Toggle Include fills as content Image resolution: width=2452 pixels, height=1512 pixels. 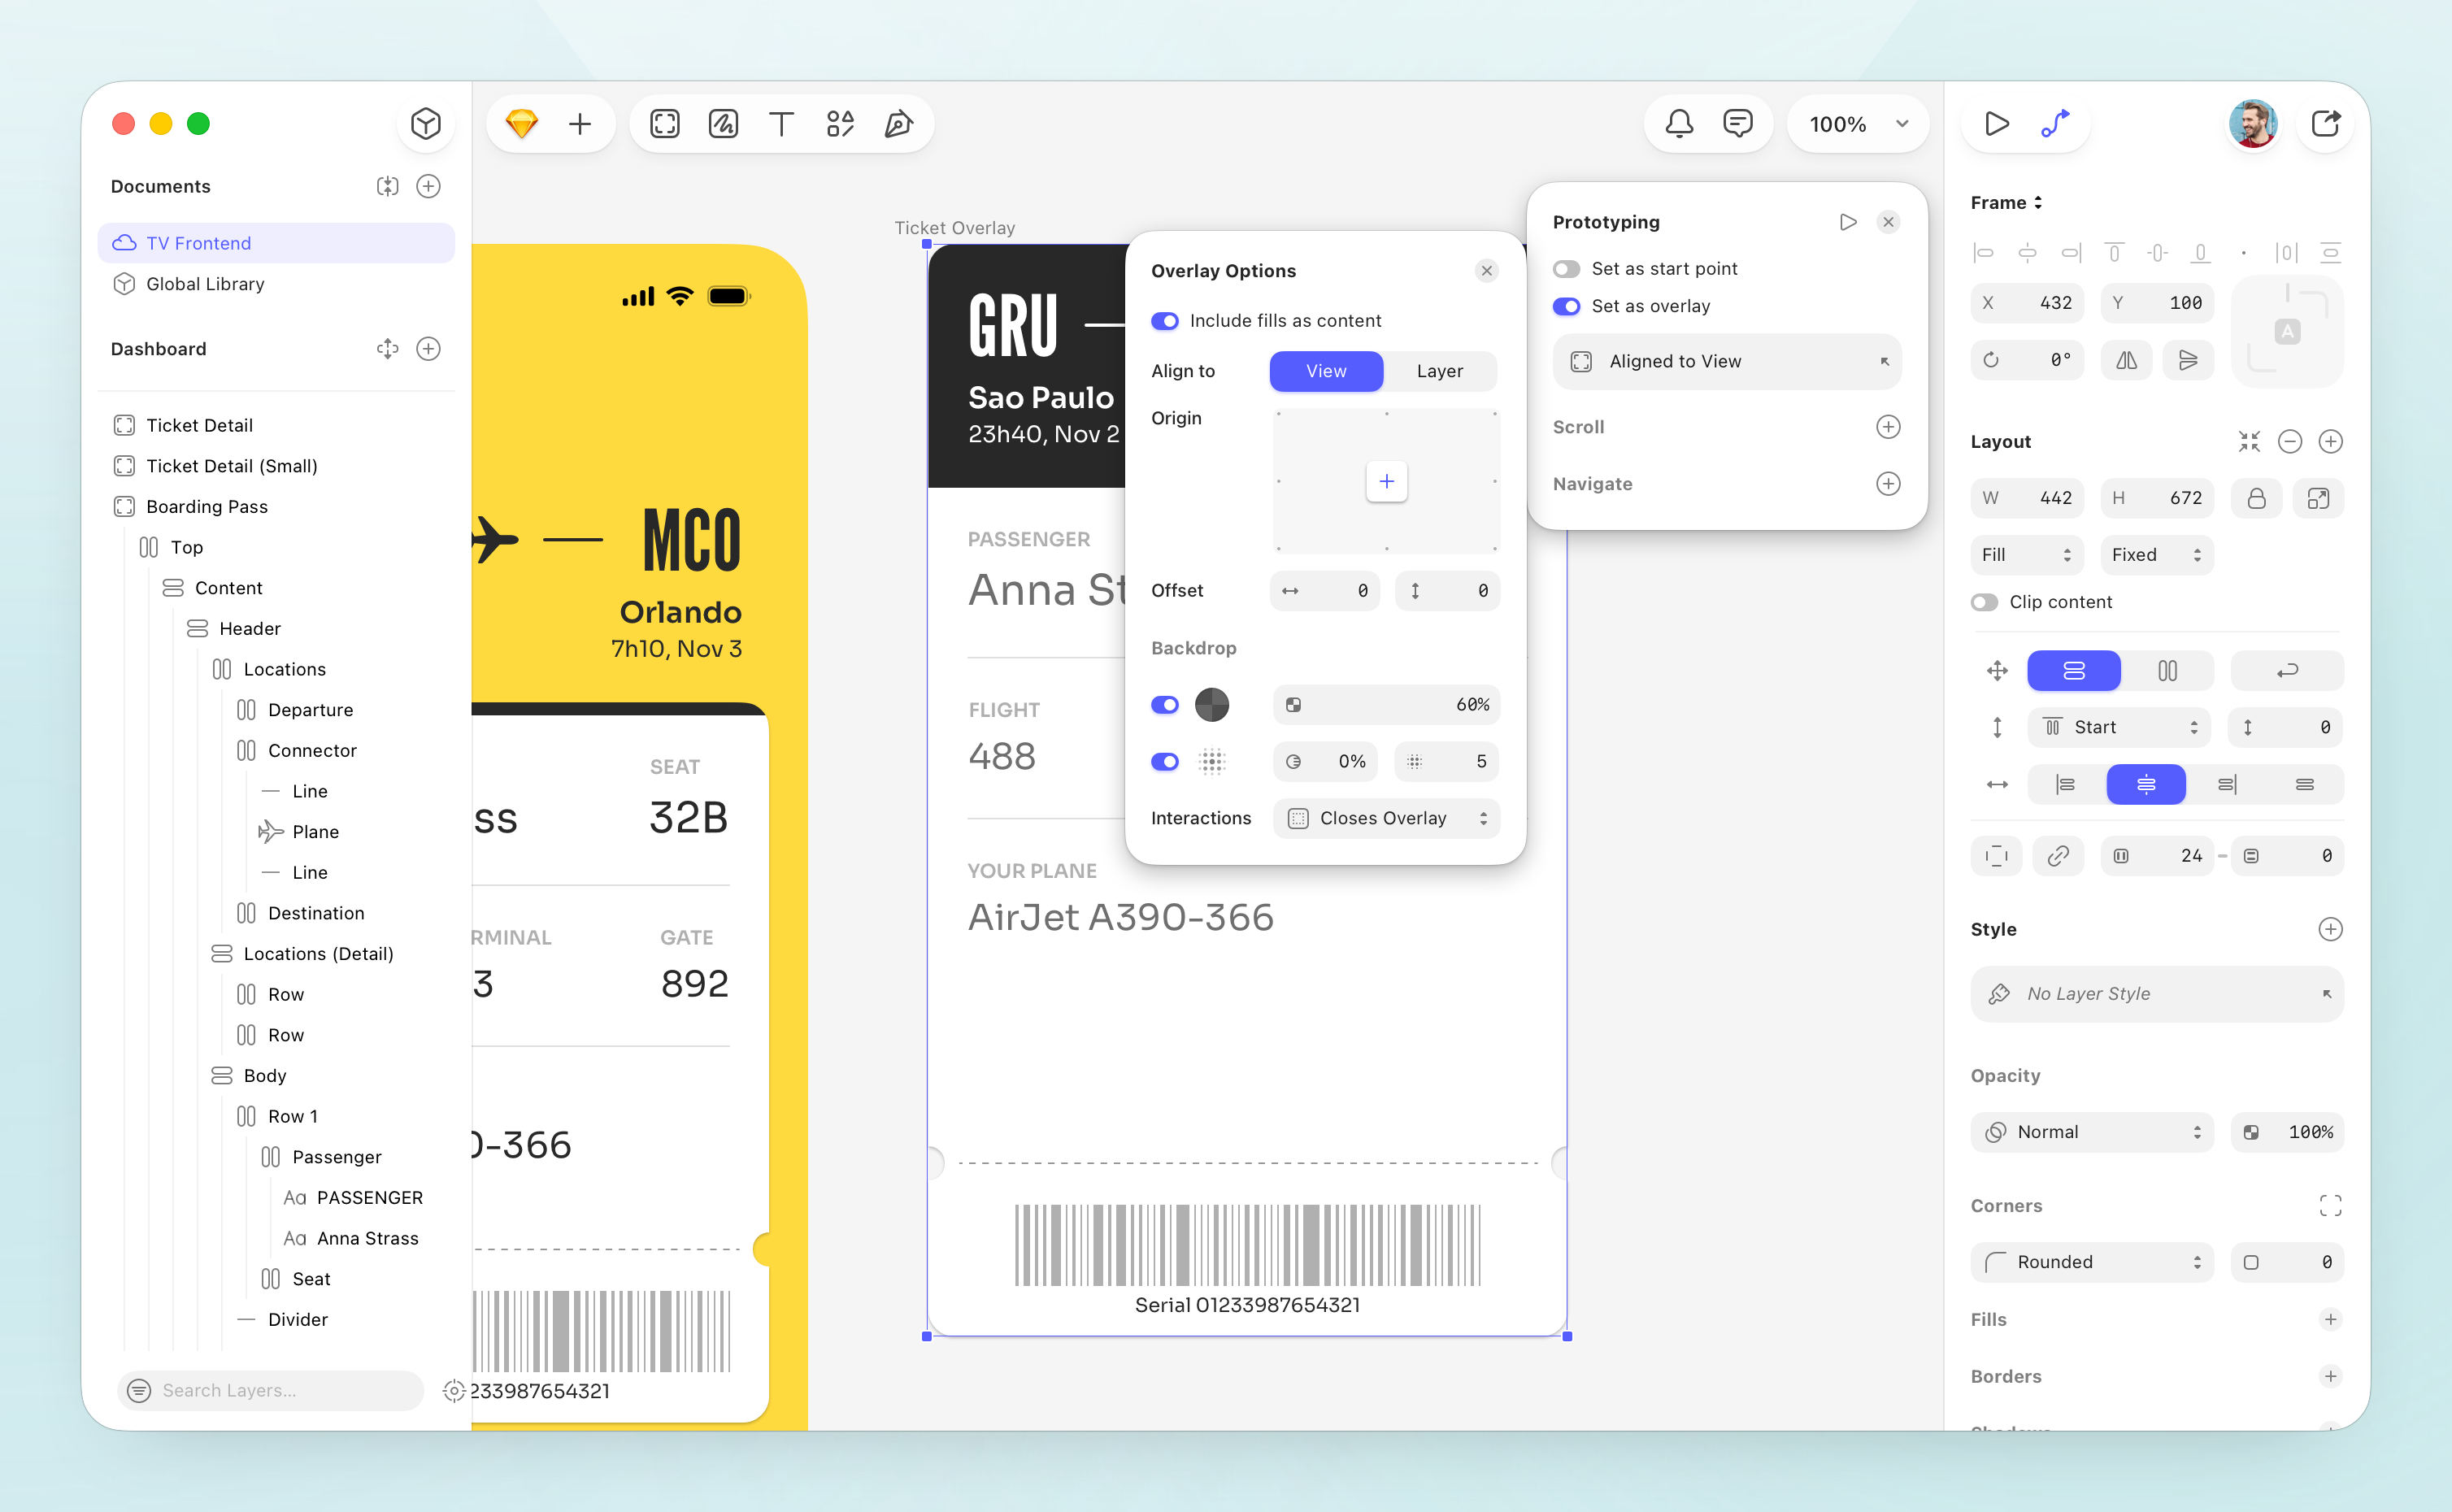(x=1164, y=321)
